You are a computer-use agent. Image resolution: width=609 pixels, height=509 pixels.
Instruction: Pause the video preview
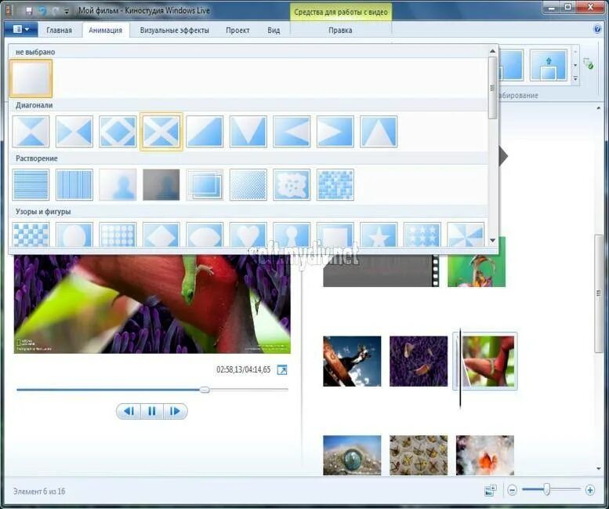pyautogui.click(x=152, y=411)
